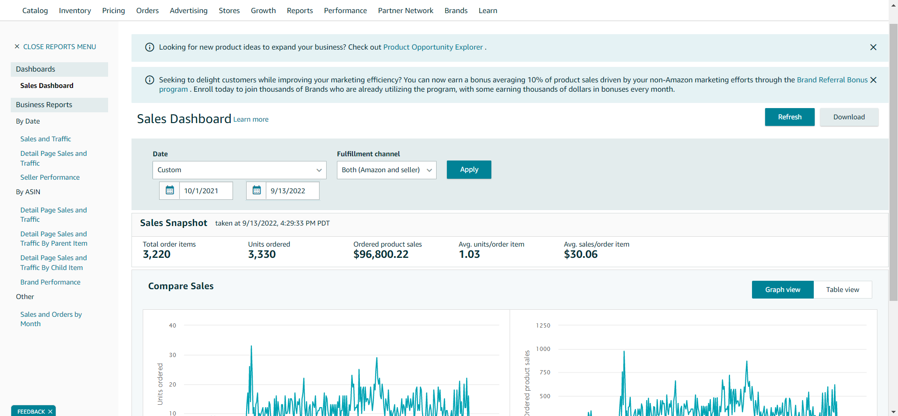Open the Learn menu
The width and height of the screenshot is (898, 416).
[x=488, y=10]
